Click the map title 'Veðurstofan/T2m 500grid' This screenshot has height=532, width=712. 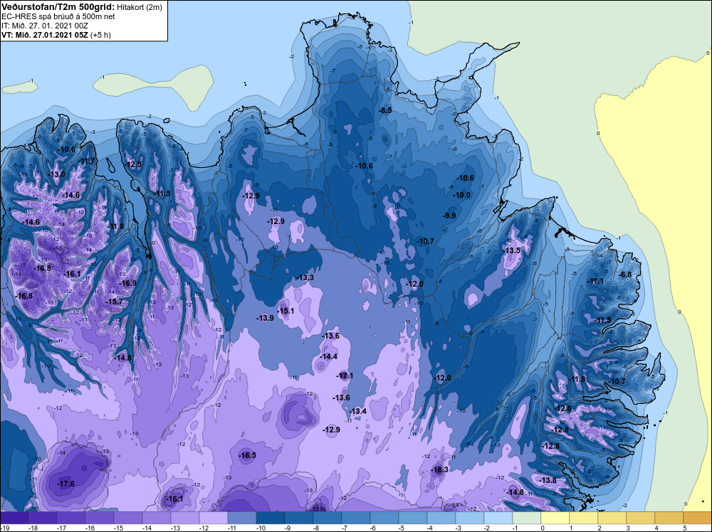click(57, 6)
